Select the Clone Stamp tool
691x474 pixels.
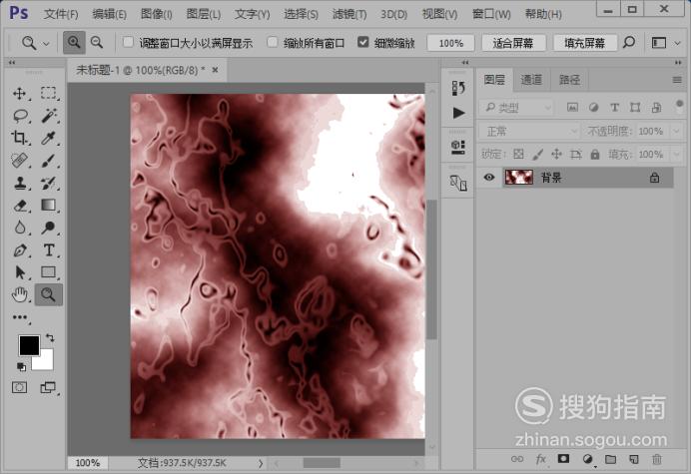coord(19,183)
